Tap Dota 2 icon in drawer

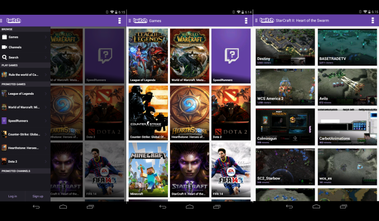pyautogui.click(x=4, y=162)
